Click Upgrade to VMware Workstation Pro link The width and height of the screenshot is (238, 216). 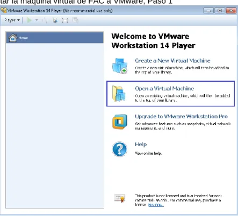(x=181, y=117)
